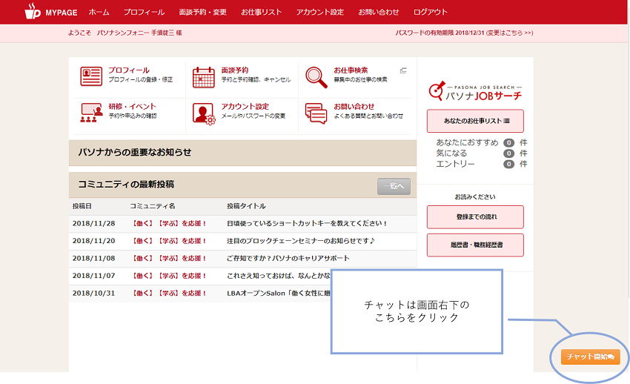This screenshot has height=384, width=630.
Task: Click the 履歴書・職務経歴書 button
Action: (475, 245)
